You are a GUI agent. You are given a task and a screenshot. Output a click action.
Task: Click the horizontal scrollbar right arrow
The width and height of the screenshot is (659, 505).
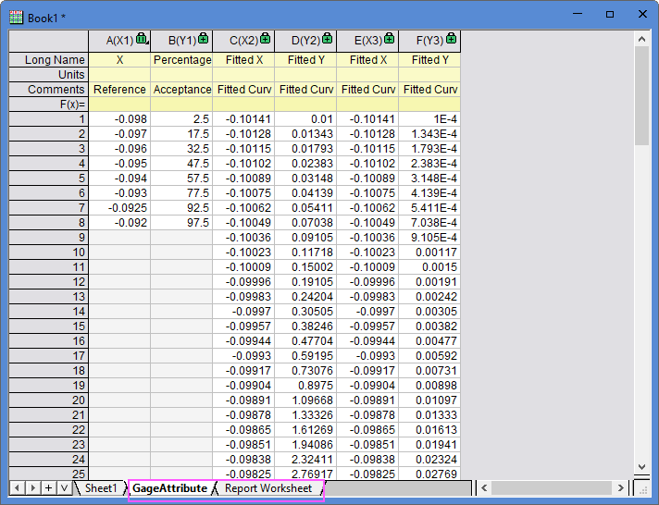pyautogui.click(x=621, y=487)
